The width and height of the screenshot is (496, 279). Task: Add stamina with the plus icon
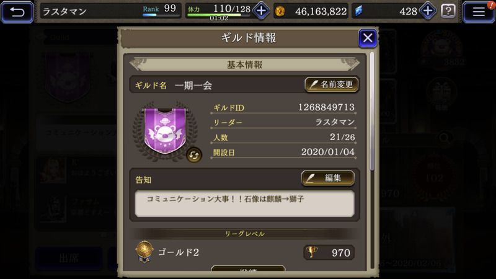point(261,11)
